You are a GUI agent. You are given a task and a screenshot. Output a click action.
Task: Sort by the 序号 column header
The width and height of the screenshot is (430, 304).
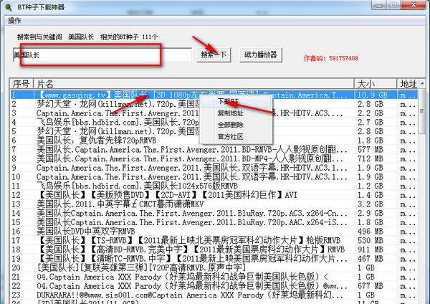(x=20, y=85)
